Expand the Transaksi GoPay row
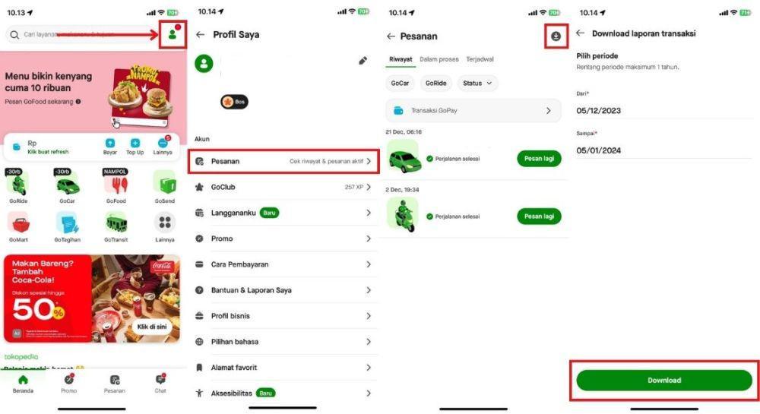760x414 pixels. pyautogui.click(x=473, y=110)
